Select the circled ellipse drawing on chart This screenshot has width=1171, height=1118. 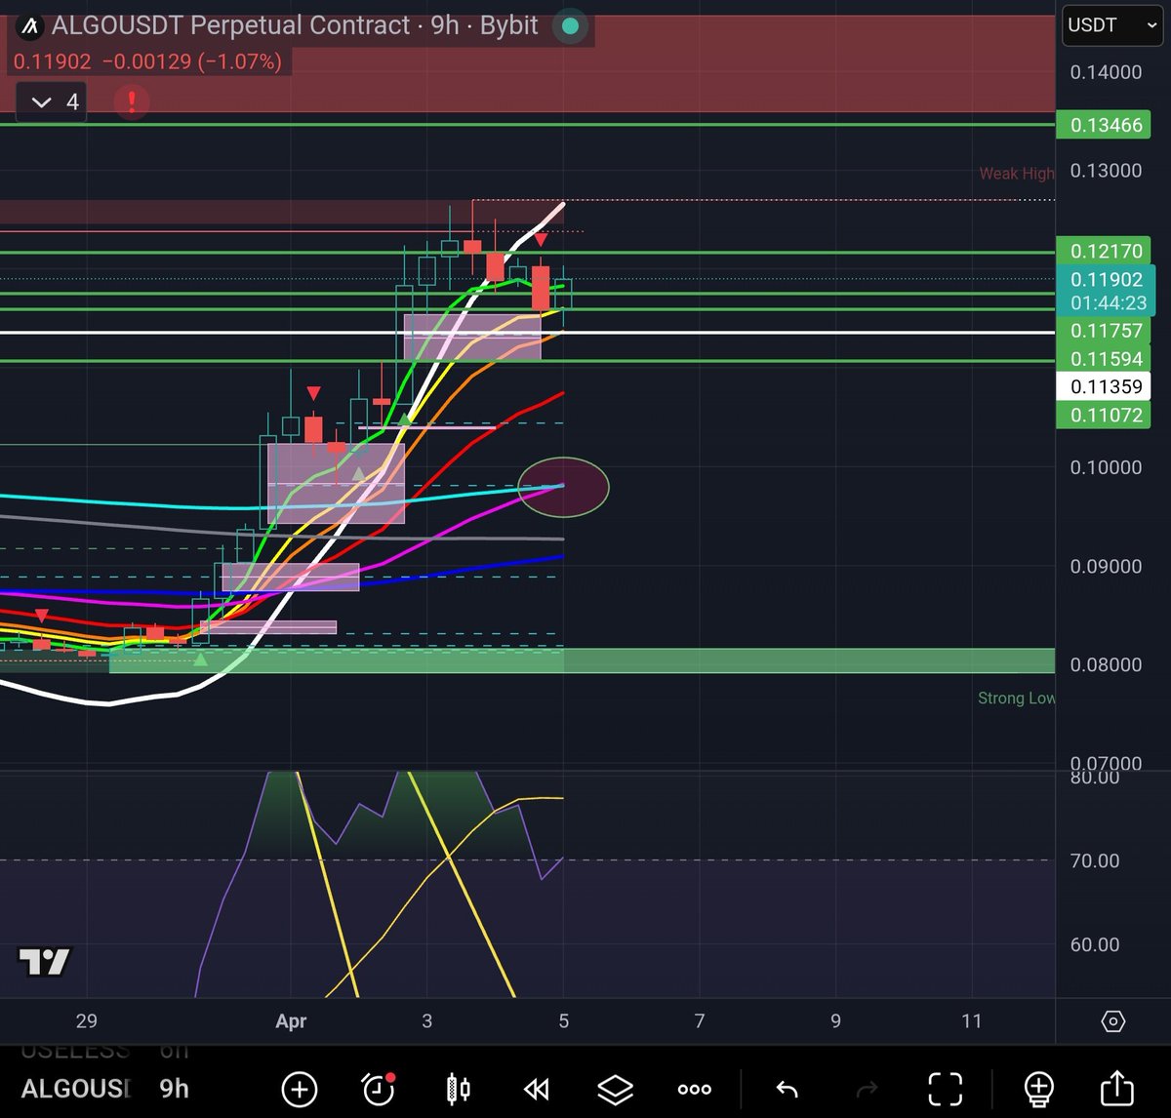[563, 486]
